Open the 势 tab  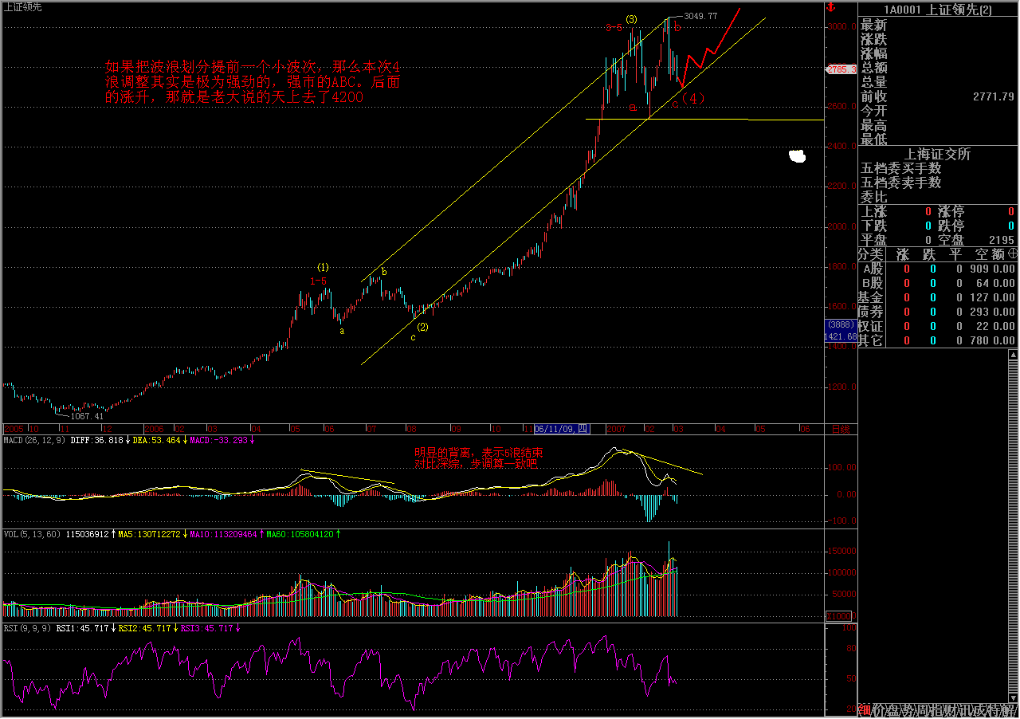(909, 710)
